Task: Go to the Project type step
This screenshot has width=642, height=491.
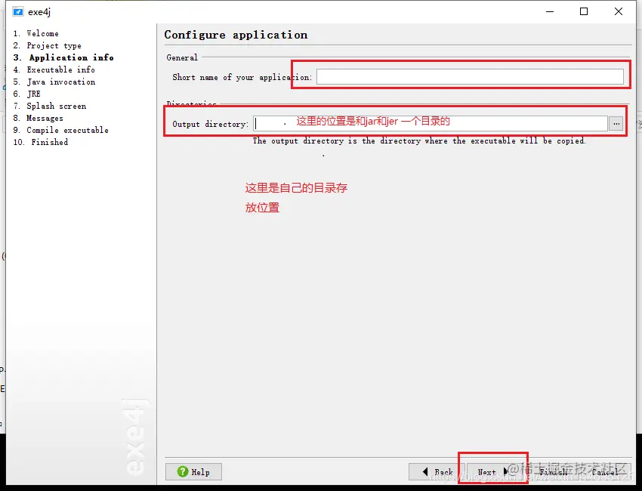Action: (x=47, y=45)
